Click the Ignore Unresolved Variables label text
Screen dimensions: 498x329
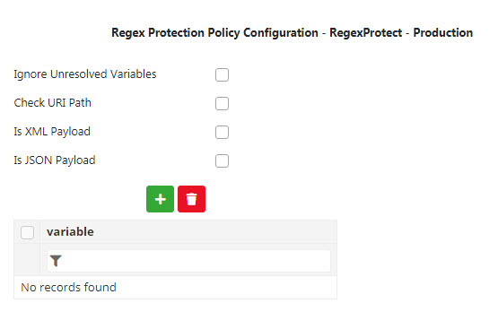[x=85, y=74]
